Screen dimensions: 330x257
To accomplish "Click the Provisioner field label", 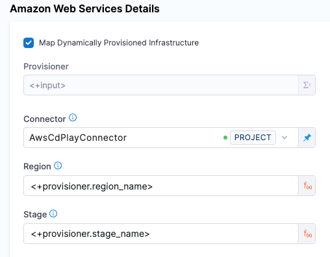I will (x=46, y=67).
